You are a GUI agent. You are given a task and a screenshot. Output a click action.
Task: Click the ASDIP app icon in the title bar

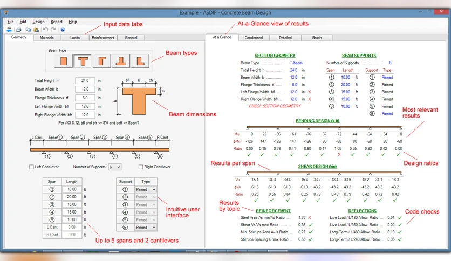coord(6,12)
